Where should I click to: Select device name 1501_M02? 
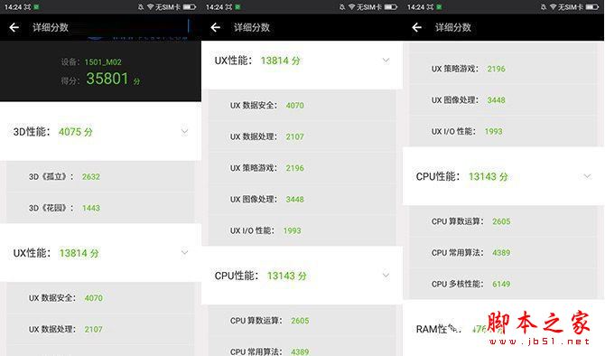103,62
